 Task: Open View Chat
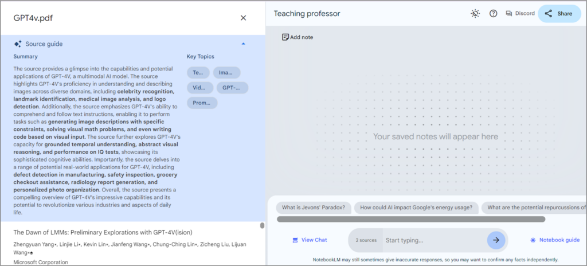point(310,240)
